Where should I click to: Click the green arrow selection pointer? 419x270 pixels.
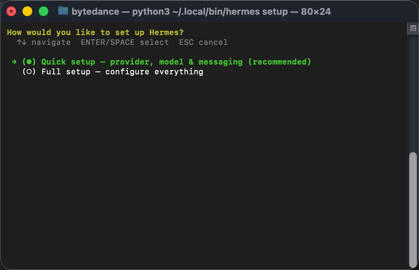click(14, 62)
